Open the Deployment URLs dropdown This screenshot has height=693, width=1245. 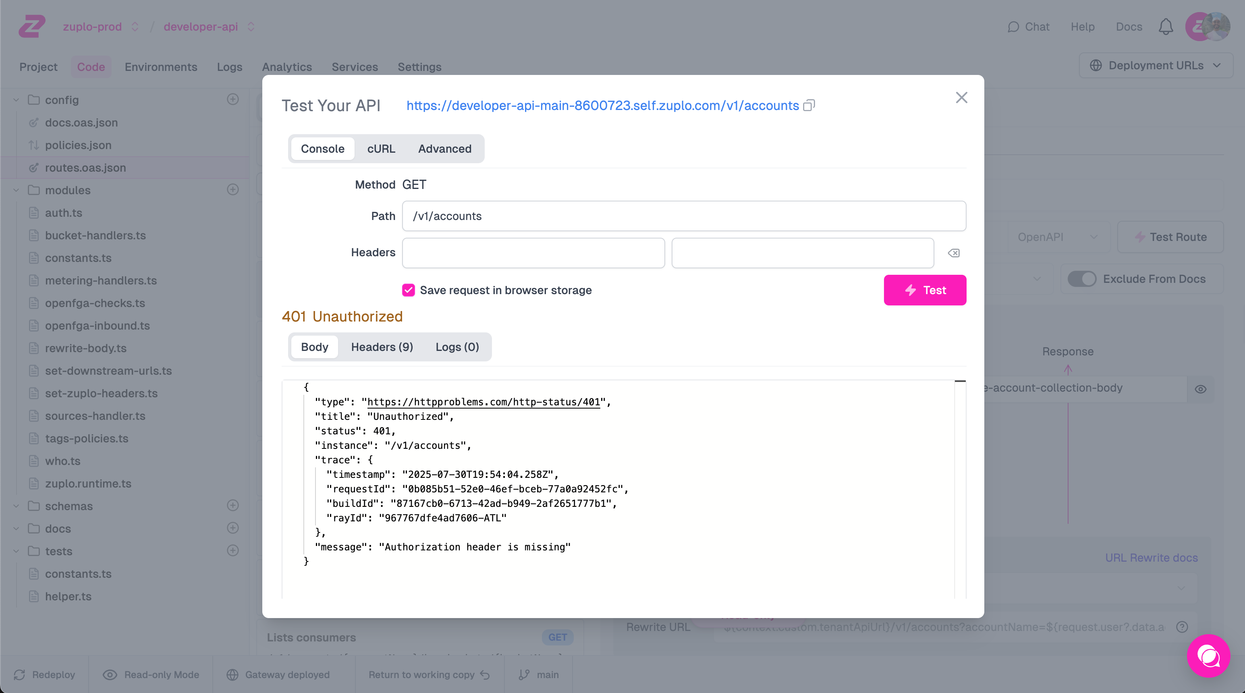[1156, 65]
